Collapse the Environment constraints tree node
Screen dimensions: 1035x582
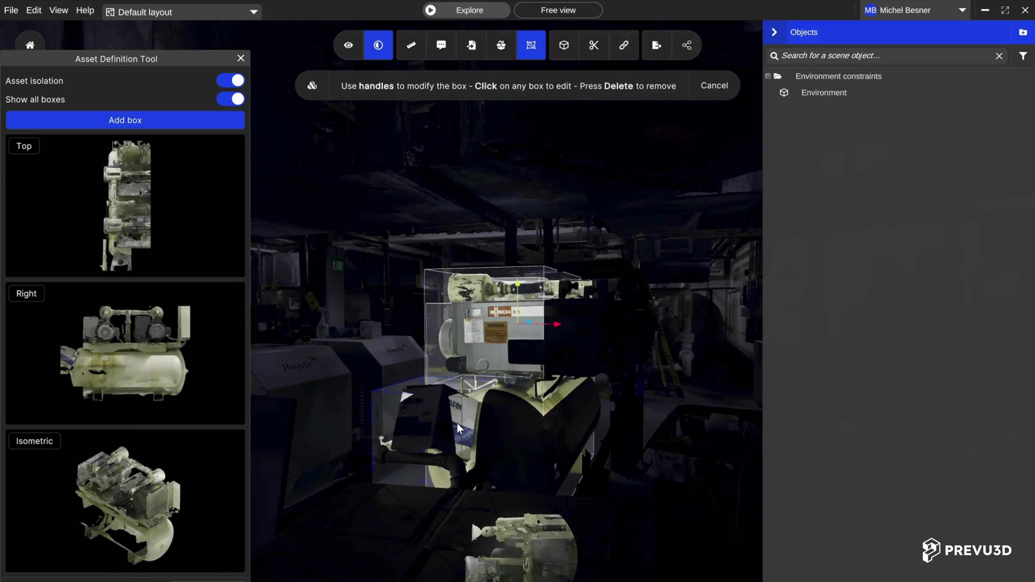tap(767, 76)
